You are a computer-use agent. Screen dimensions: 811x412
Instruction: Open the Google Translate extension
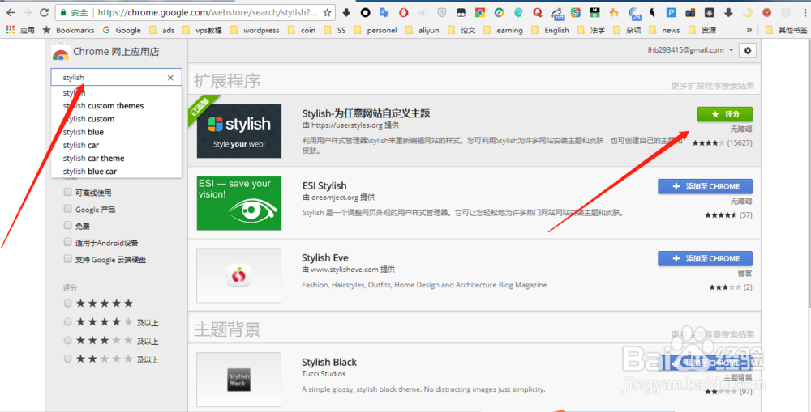click(x=384, y=12)
